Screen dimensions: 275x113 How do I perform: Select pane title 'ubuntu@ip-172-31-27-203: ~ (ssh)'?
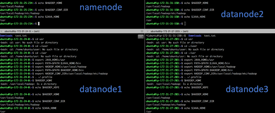point(169,31)
